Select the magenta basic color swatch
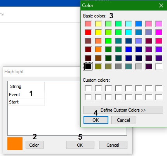The image size is (167, 156). pos(159,32)
